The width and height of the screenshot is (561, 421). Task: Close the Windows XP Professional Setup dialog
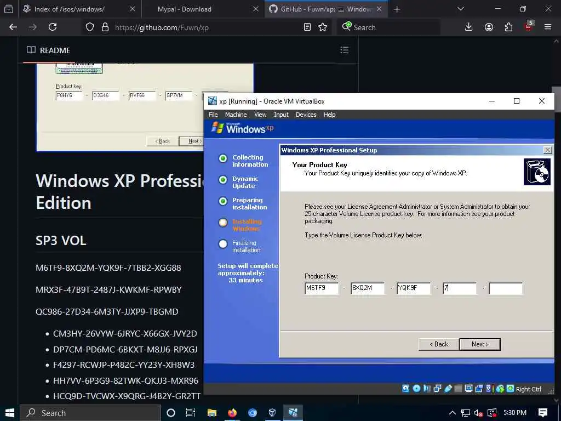point(547,150)
